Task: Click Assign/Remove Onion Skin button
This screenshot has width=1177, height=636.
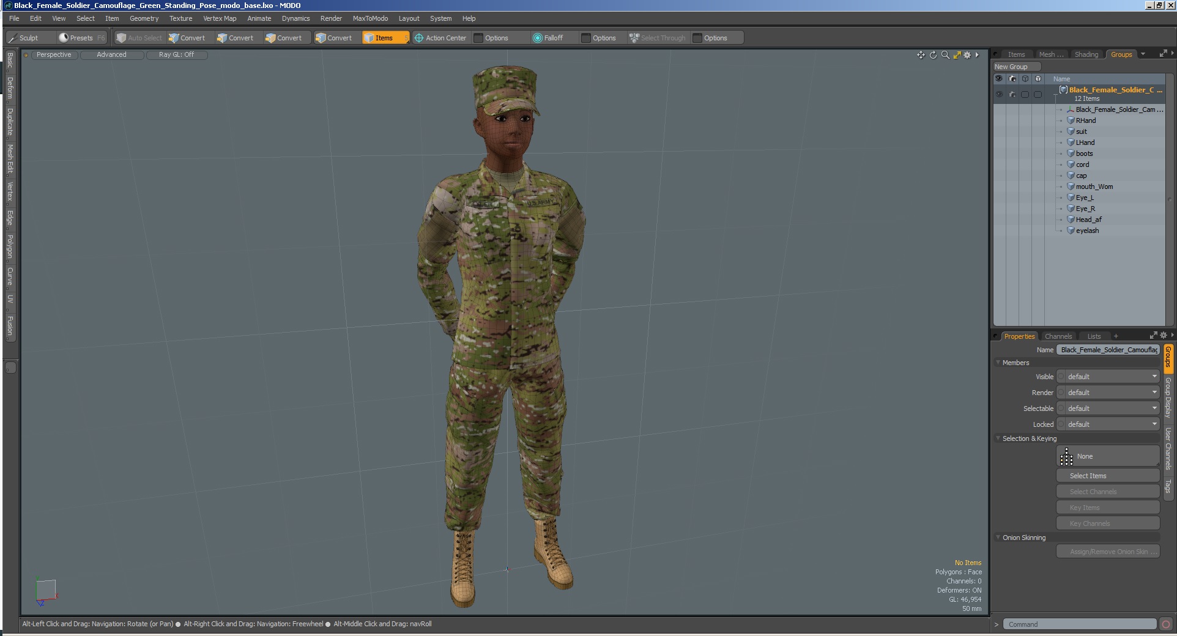Action: click(1108, 552)
